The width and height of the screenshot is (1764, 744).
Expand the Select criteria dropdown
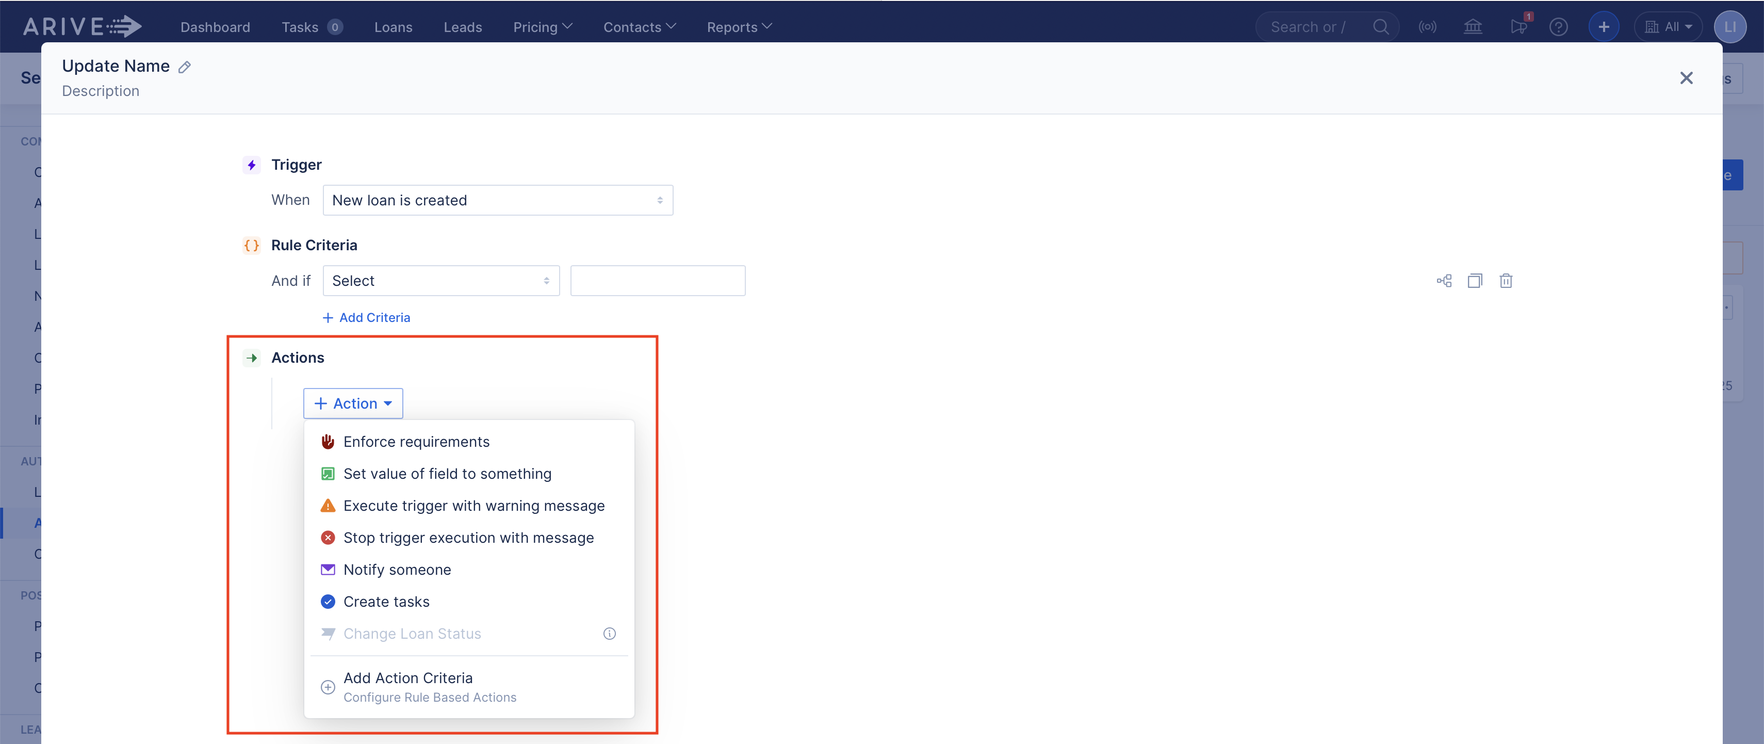coord(440,280)
